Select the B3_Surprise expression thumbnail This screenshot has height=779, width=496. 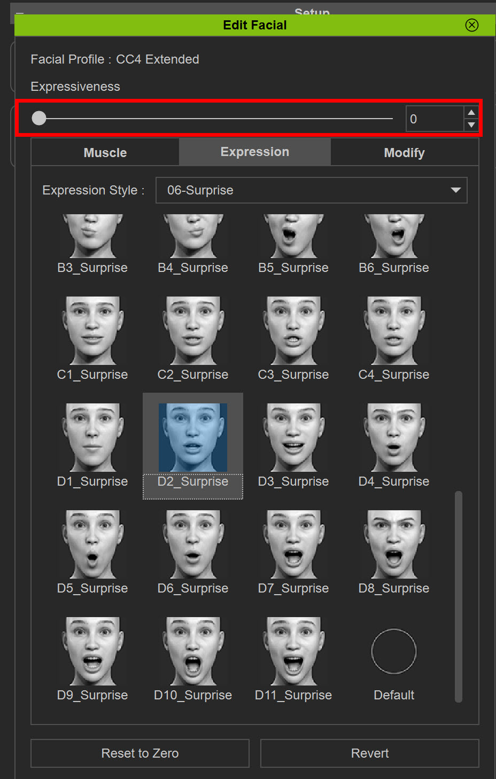(92, 236)
